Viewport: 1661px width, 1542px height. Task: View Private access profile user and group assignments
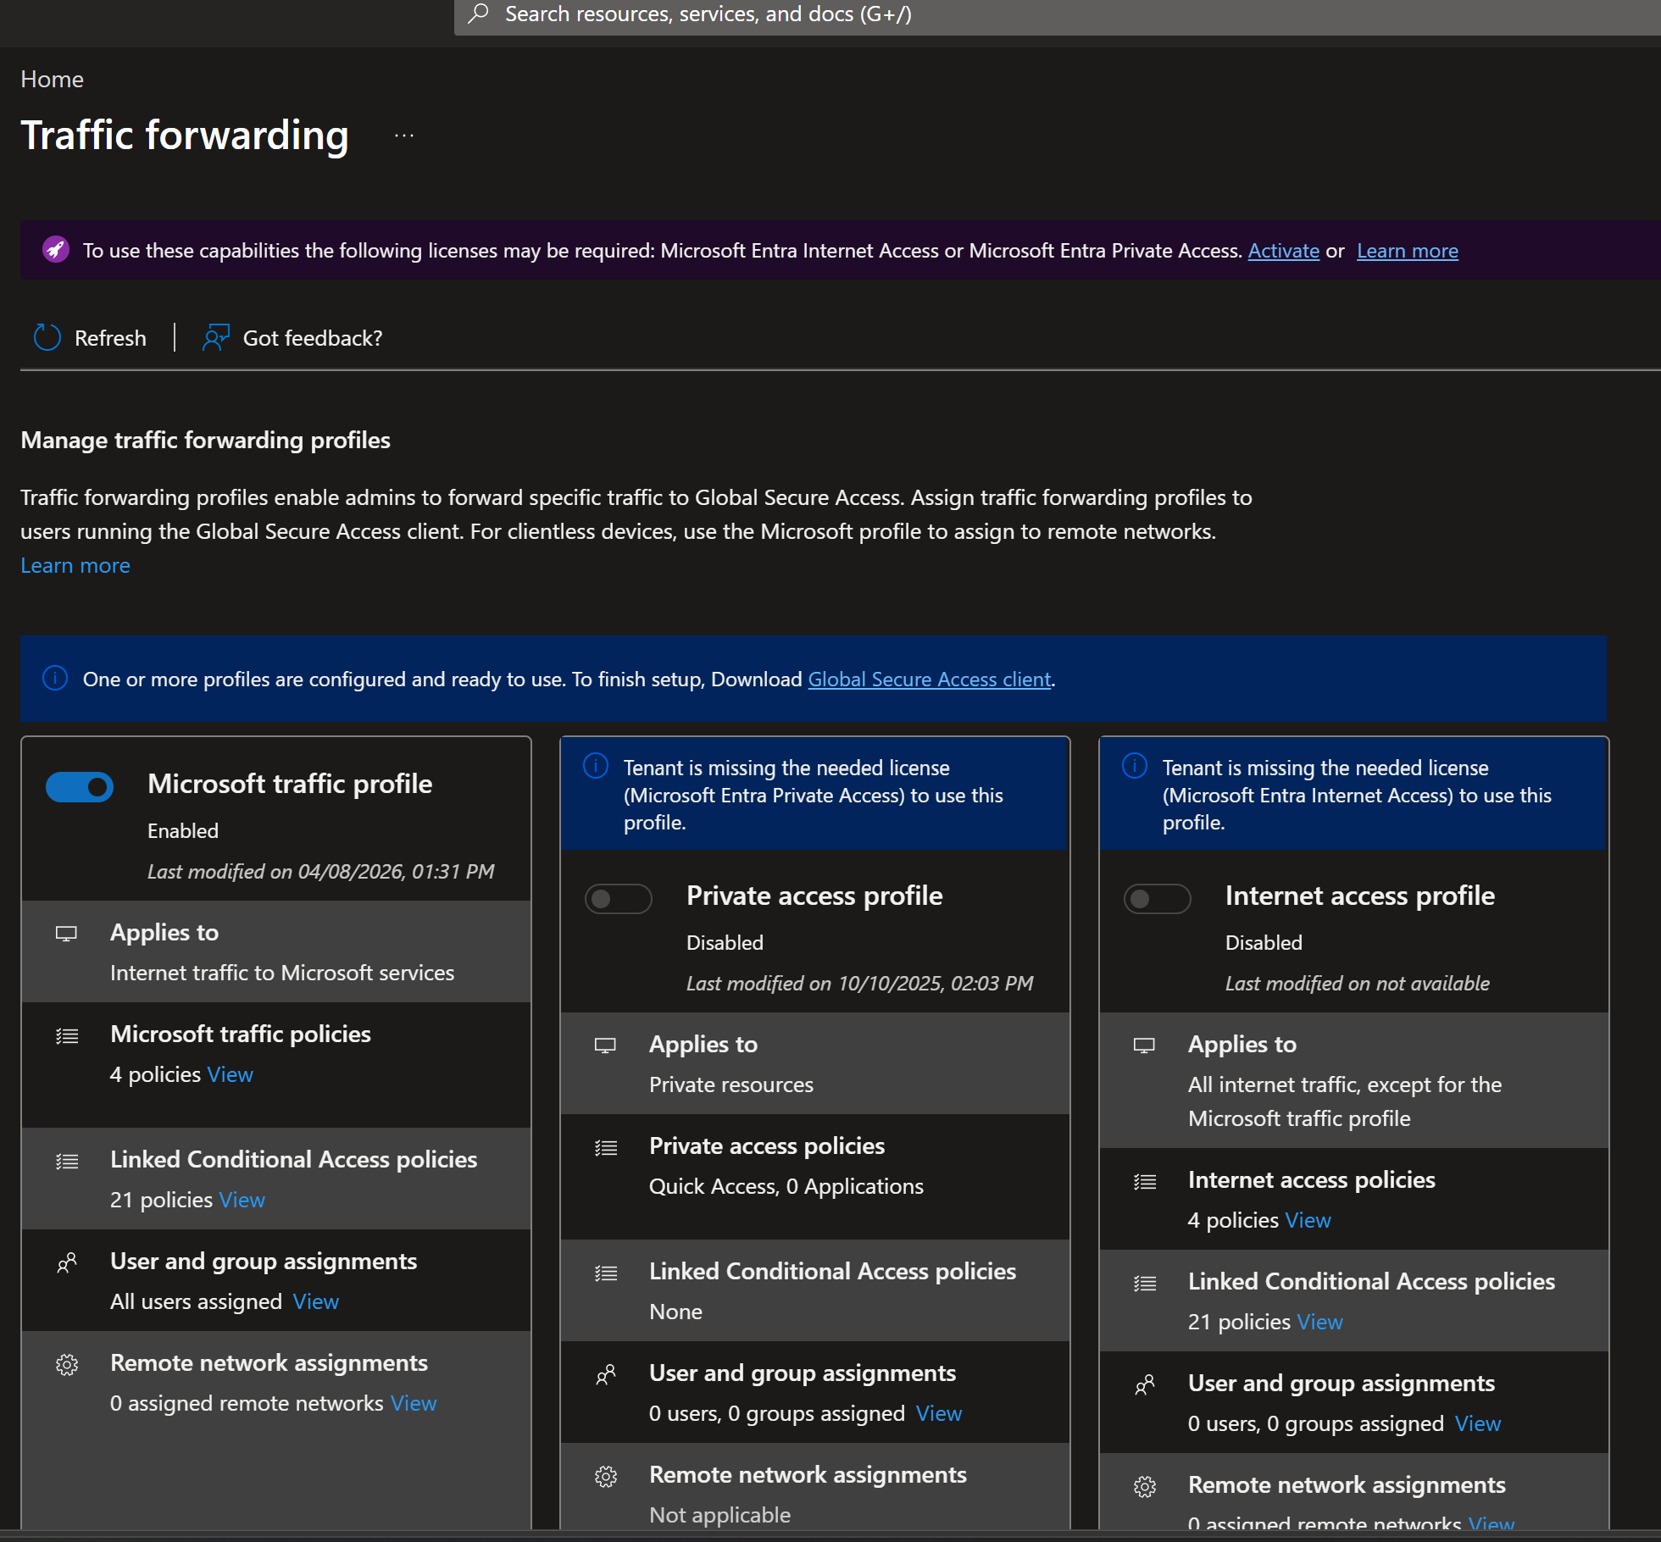[x=938, y=1413]
